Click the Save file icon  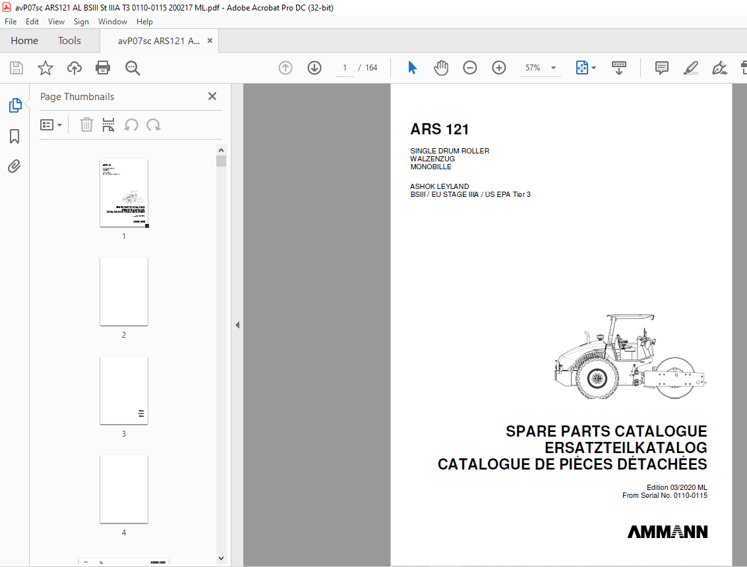pyautogui.click(x=16, y=68)
